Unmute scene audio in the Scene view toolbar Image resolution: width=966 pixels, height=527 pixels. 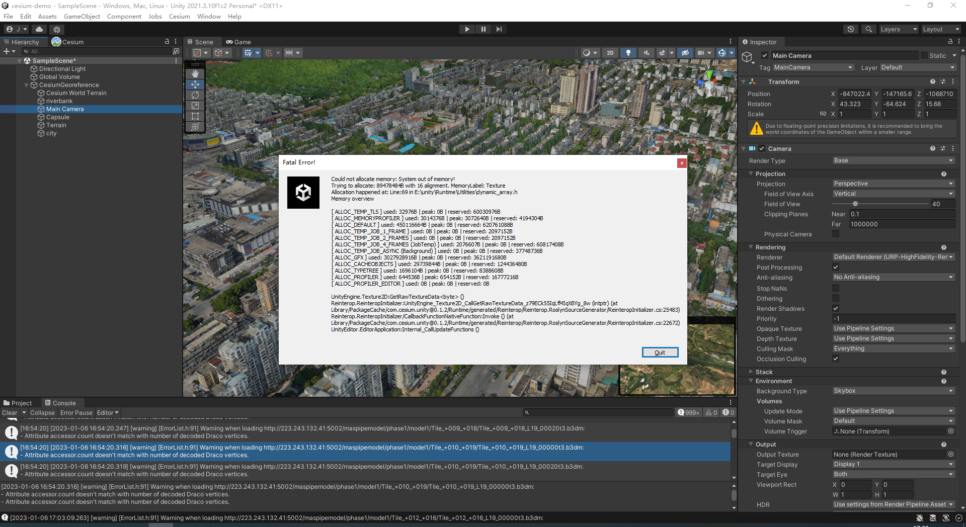click(646, 53)
